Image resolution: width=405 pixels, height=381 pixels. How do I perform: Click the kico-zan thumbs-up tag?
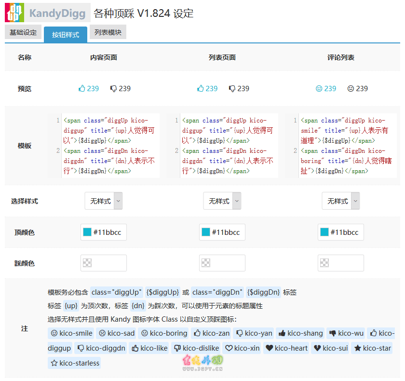pyautogui.click(x=212, y=333)
